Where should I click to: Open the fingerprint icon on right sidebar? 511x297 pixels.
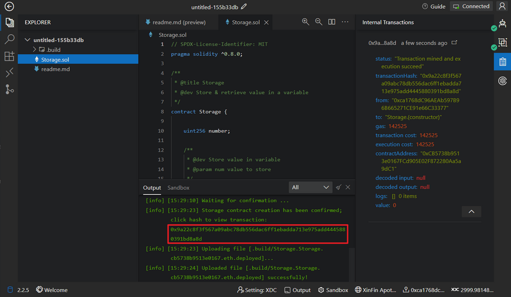[502, 81]
